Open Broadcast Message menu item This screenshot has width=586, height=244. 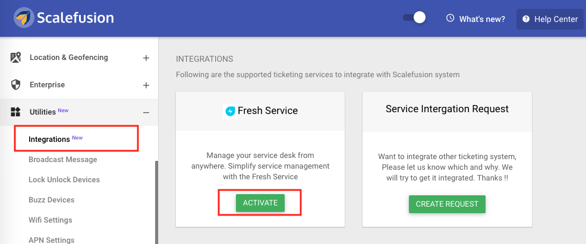click(x=63, y=159)
